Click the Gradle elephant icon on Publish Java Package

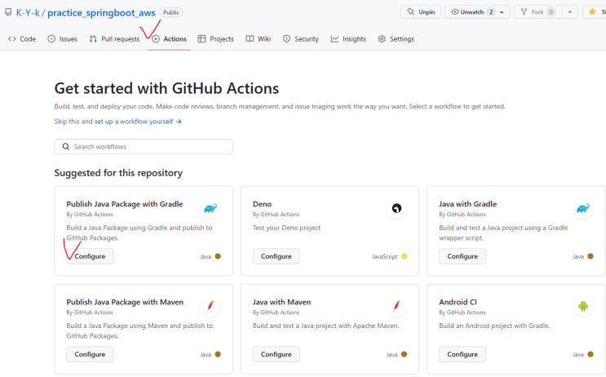tap(210, 208)
